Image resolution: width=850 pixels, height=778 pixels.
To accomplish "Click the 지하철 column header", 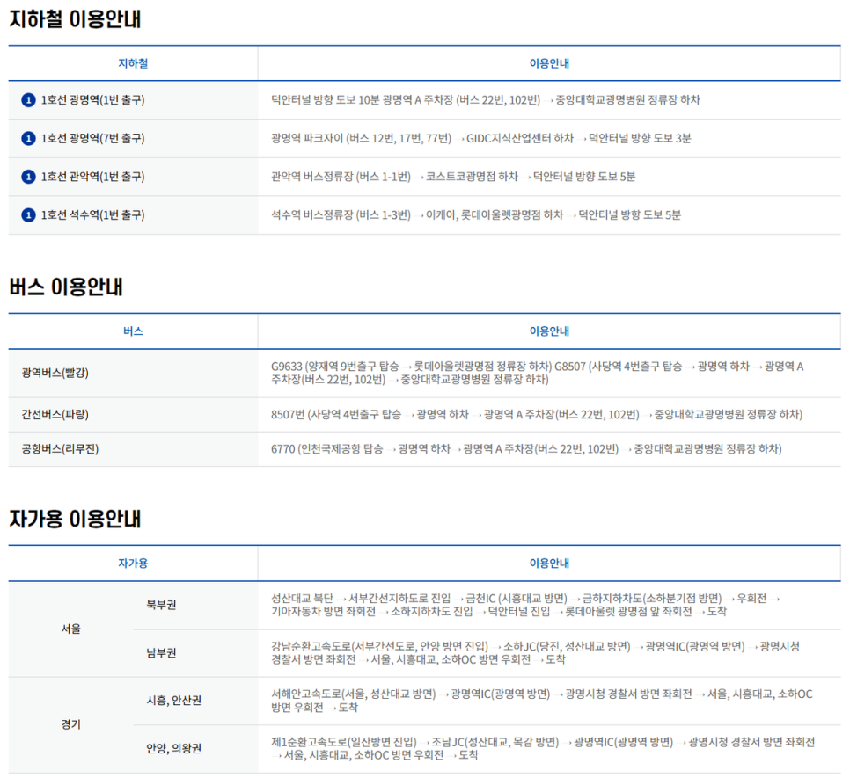I will 133,63.
